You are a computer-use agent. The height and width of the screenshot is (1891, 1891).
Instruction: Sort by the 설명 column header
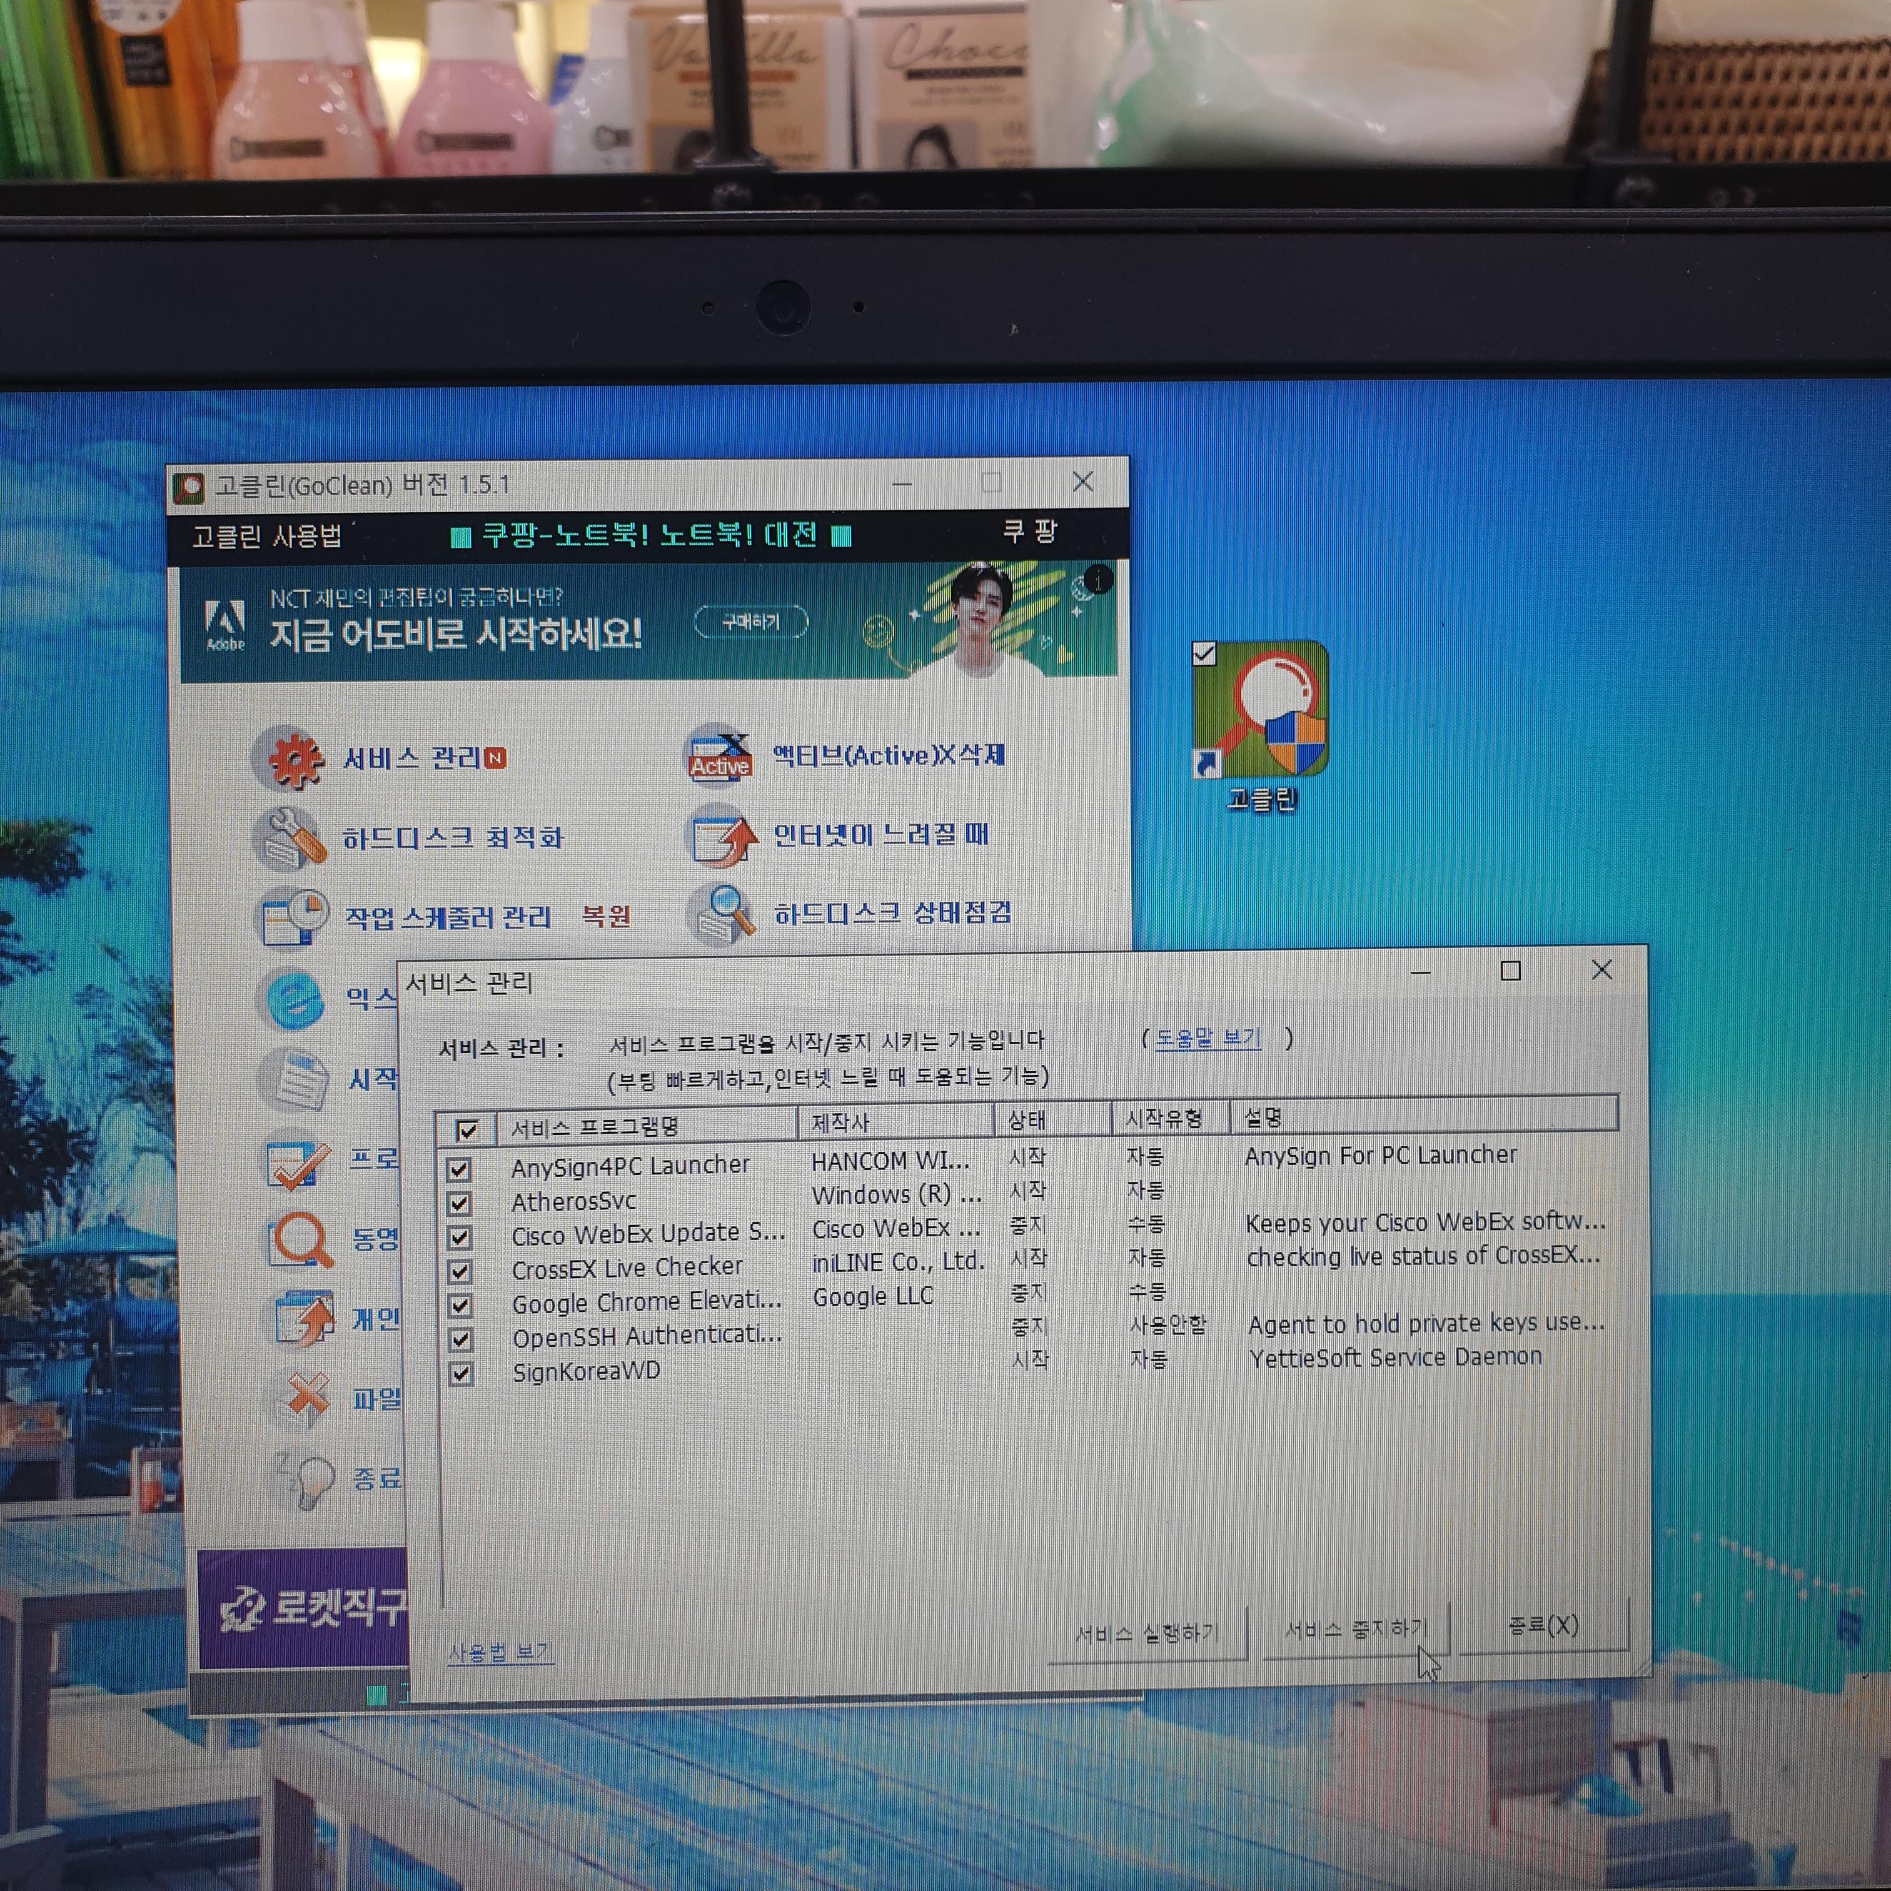pyautogui.click(x=1424, y=1115)
